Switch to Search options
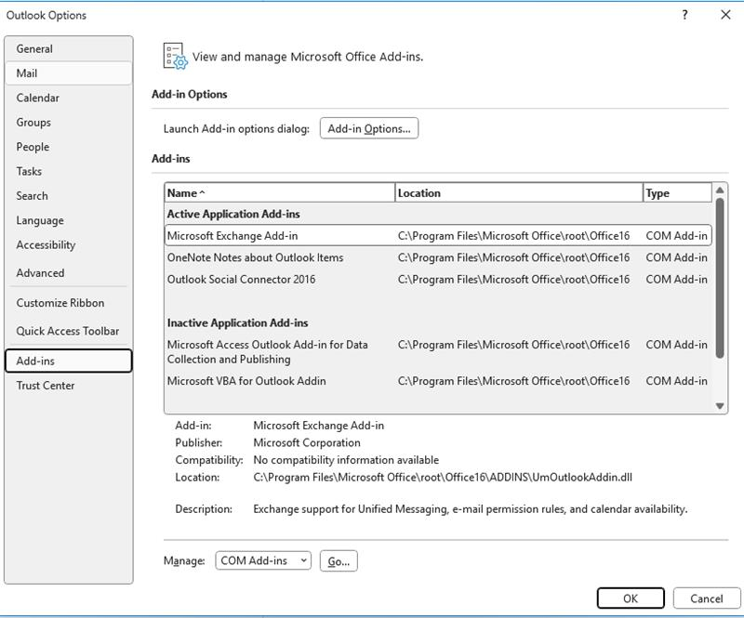The height and width of the screenshot is (618, 744). pyautogui.click(x=68, y=196)
